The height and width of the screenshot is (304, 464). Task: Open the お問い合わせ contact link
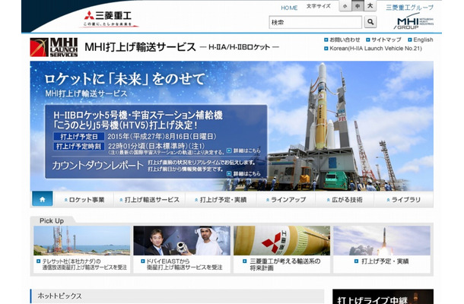click(342, 40)
